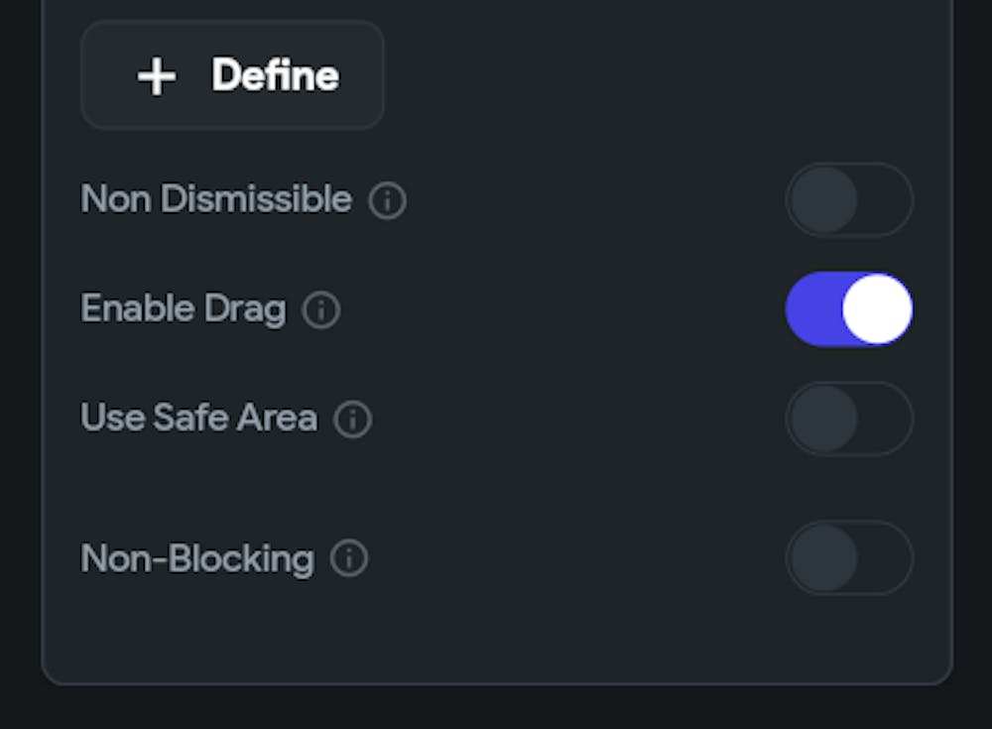Open info tooltip for Non Dismissible
The width and height of the screenshot is (992, 729).
point(387,200)
